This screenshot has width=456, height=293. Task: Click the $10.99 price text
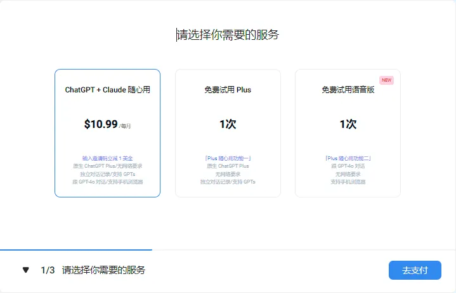101,124
